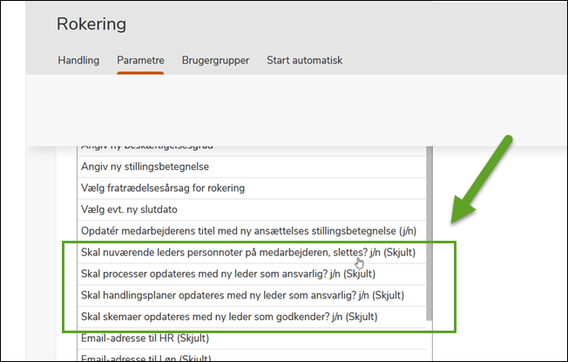Click the Rokering page heading
Viewport: 568px width, 362px height.
pyautogui.click(x=91, y=24)
